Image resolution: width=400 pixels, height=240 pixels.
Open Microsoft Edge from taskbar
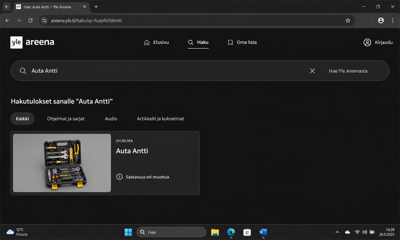click(231, 232)
